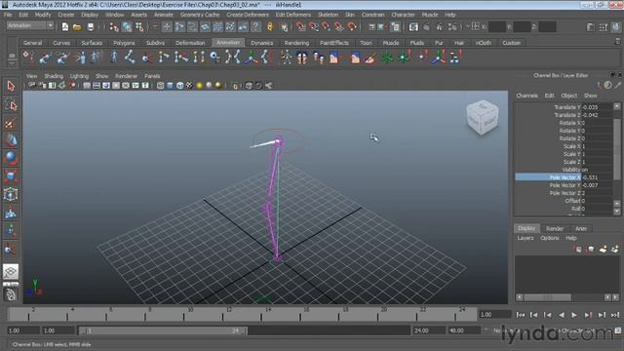Image resolution: width=624 pixels, height=351 pixels.
Task: Toggle viewport grid display icon
Action: point(87,85)
